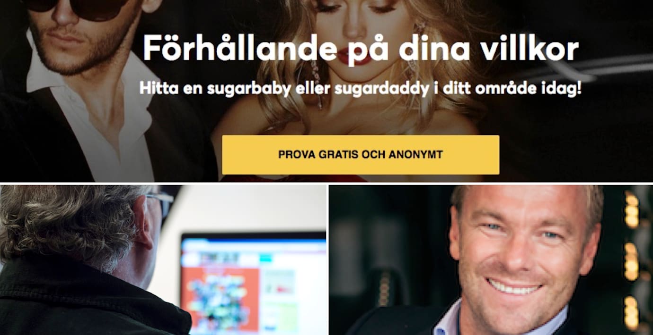653x335 pixels.
Task: Open the photo of man viewing computer
Action: [x=163, y=260]
